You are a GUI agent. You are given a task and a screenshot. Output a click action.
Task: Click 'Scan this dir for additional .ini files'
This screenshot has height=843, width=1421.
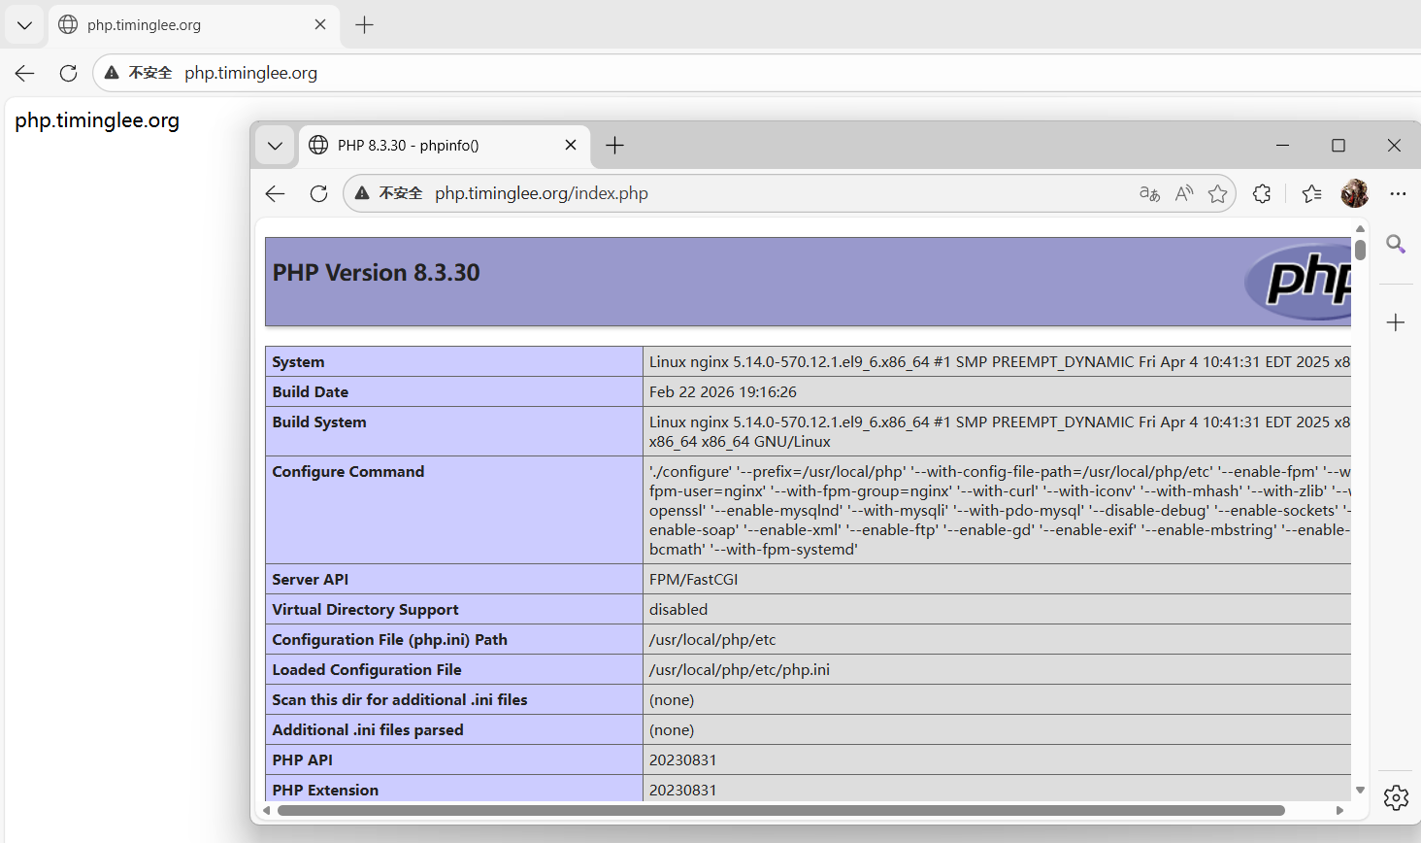[x=400, y=700]
